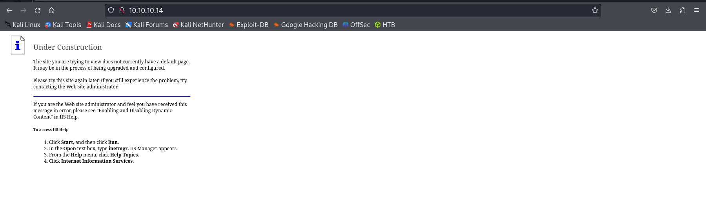Open the Google Hacking DB bookmark
The image size is (706, 214).
[x=306, y=25]
